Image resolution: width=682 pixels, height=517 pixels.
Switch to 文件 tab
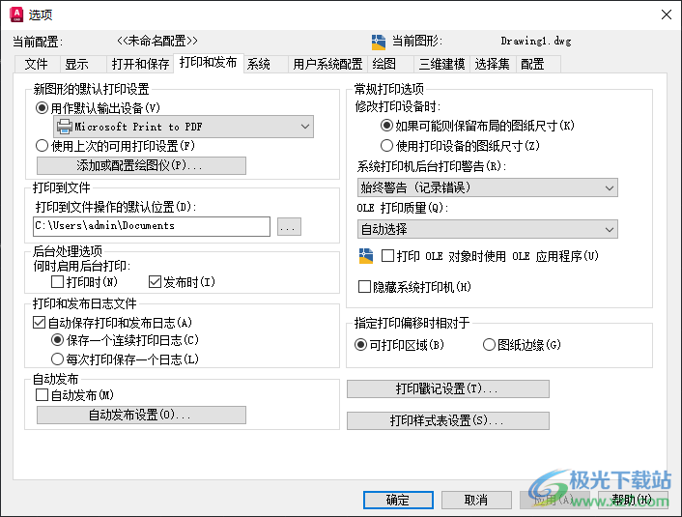pyautogui.click(x=36, y=65)
